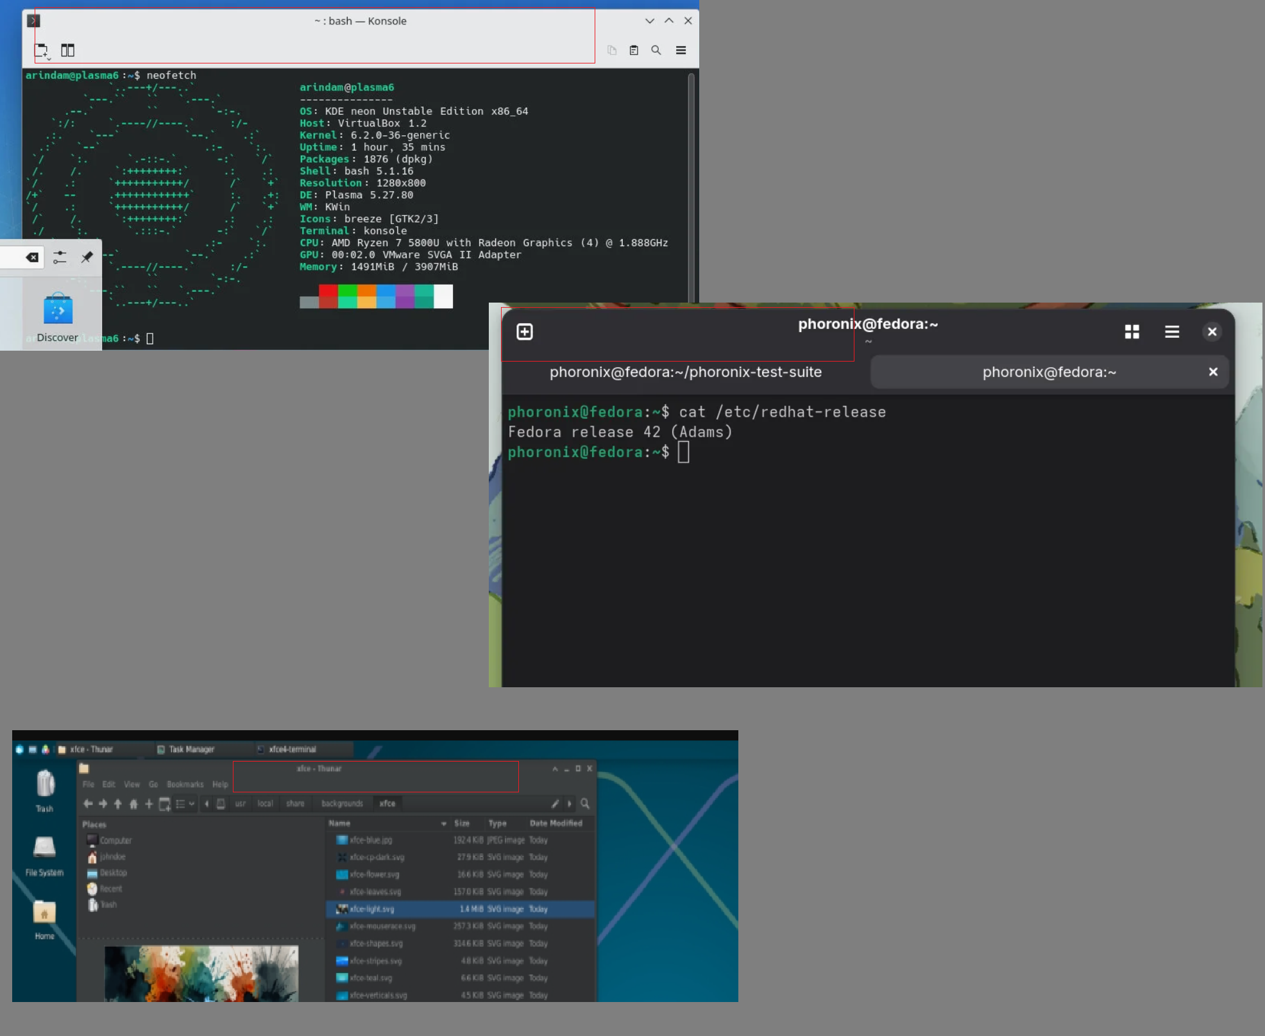Close the phoronix@fedora:~ tab
This screenshot has height=1036, width=1265.
pos(1212,372)
